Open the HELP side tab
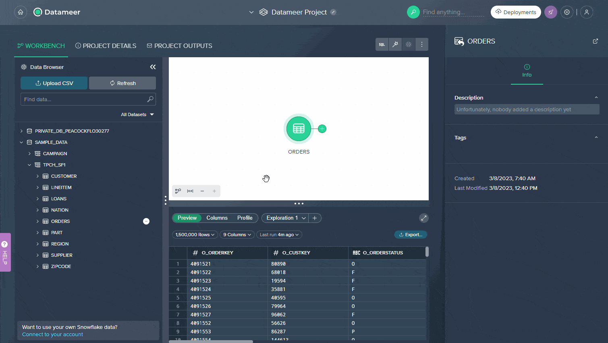Image resolution: width=608 pixels, height=343 pixels. tap(5, 252)
